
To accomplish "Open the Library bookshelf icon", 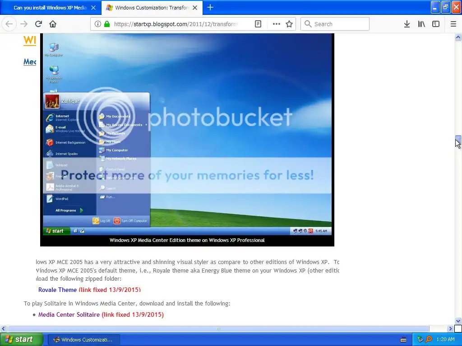I will (x=421, y=24).
